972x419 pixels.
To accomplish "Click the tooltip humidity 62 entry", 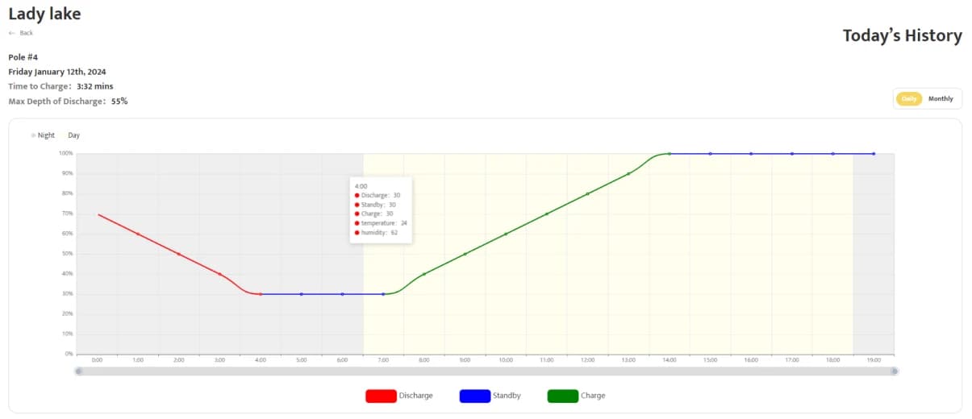I will (x=376, y=232).
